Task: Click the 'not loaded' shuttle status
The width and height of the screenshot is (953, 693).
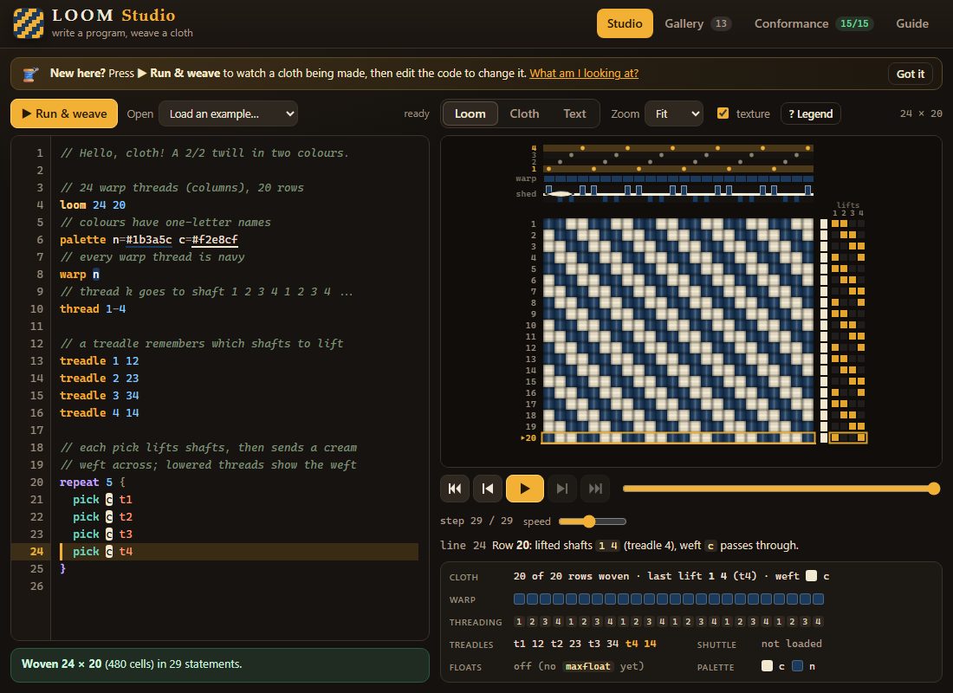Action: click(x=791, y=643)
